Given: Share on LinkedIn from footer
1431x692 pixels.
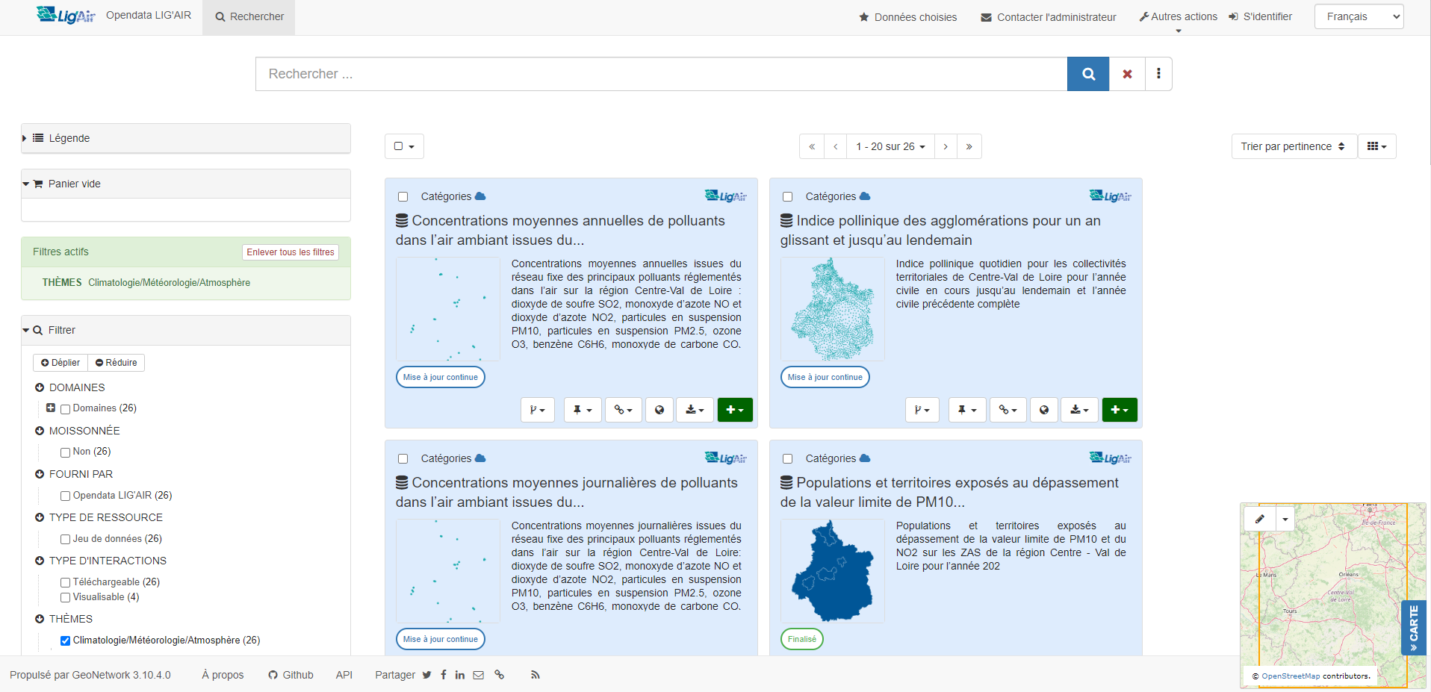Looking at the screenshot, I should pos(460,675).
